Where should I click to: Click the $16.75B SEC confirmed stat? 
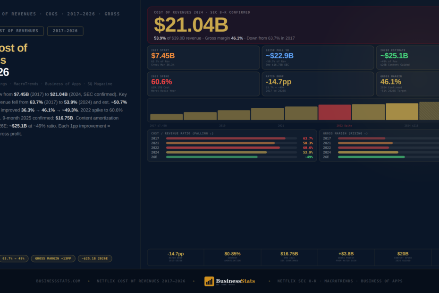(289, 257)
